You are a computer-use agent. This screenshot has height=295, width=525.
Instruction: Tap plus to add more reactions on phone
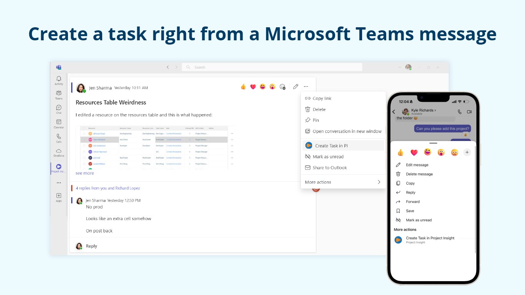click(x=467, y=152)
